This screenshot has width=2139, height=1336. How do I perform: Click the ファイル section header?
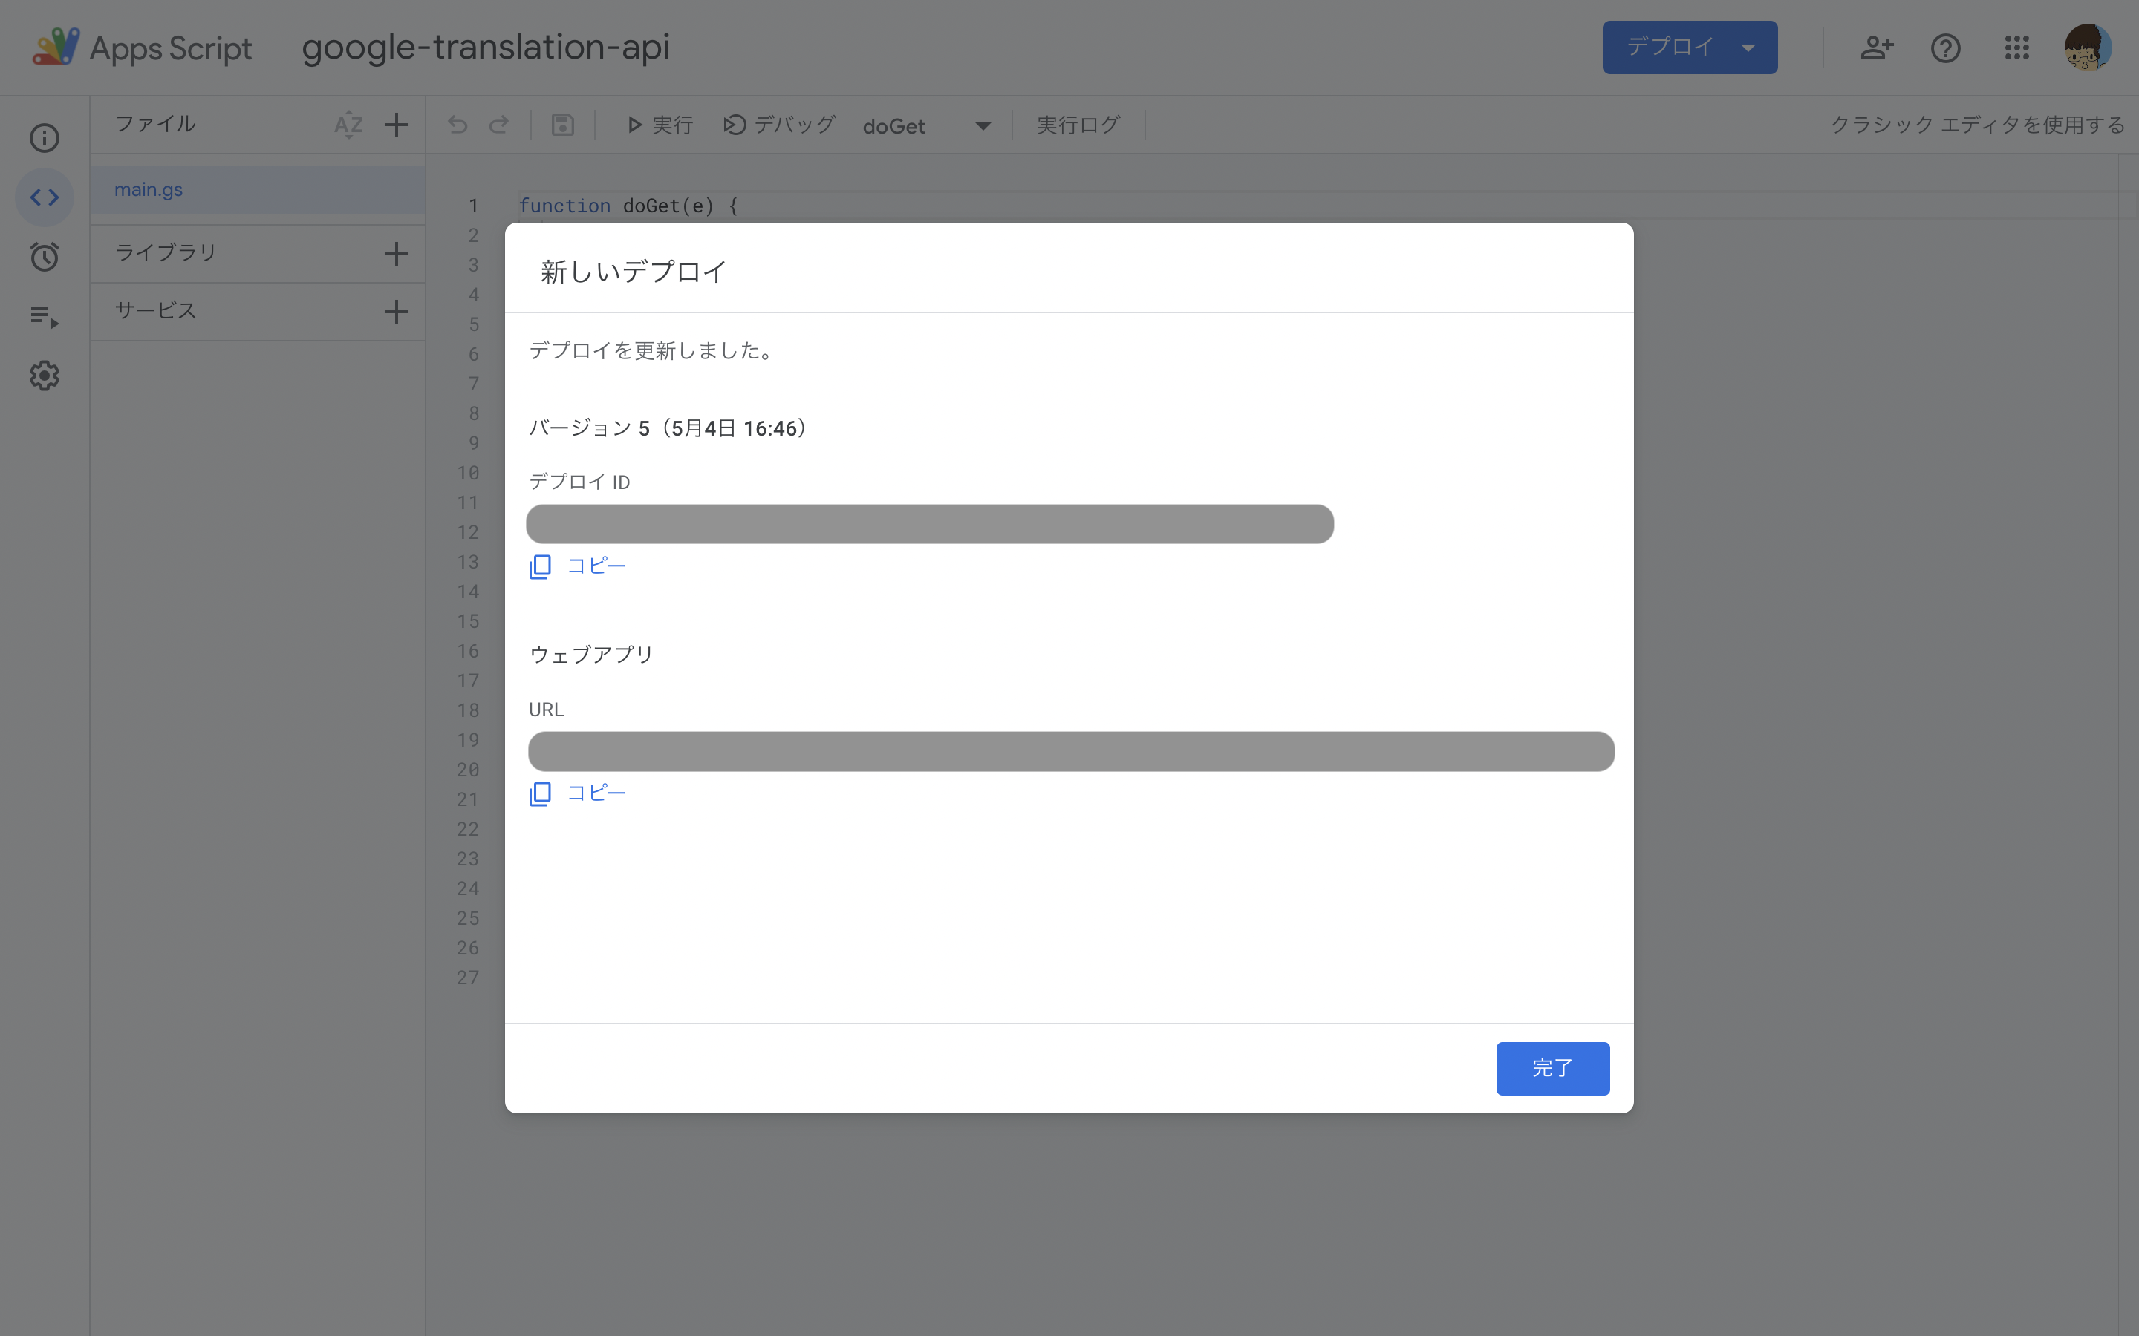[155, 124]
